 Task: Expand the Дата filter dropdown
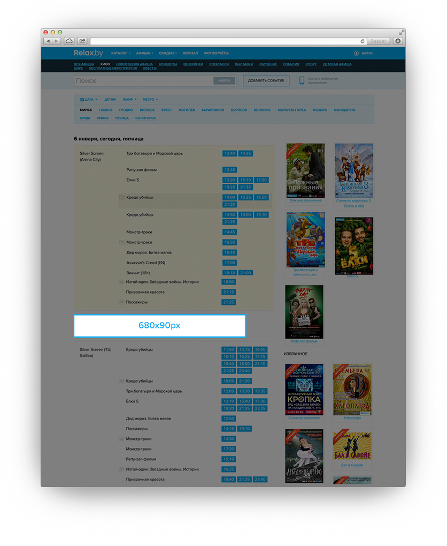(89, 100)
